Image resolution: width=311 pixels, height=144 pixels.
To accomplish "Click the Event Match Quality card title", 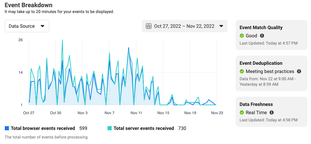I will (261, 27).
